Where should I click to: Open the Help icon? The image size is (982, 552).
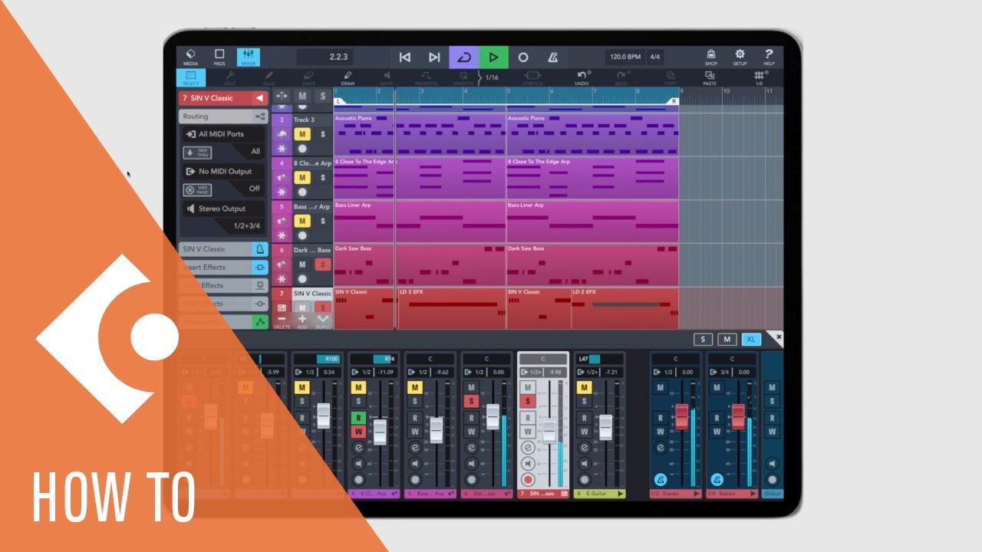coord(769,57)
